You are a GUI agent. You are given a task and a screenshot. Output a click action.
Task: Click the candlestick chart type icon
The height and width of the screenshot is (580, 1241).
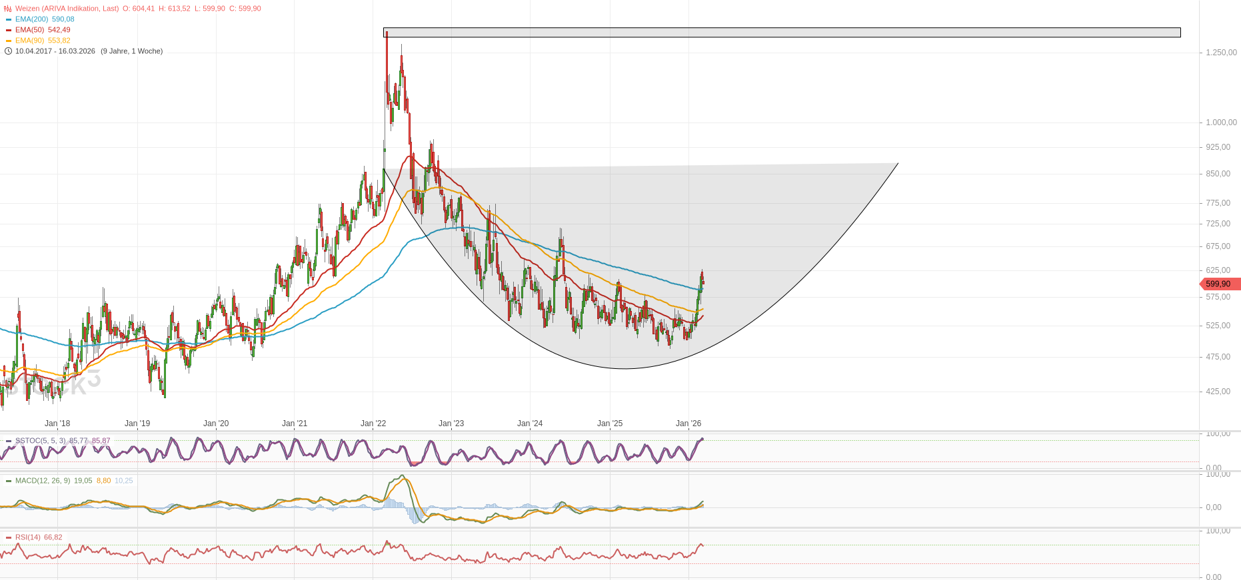[x=8, y=9]
